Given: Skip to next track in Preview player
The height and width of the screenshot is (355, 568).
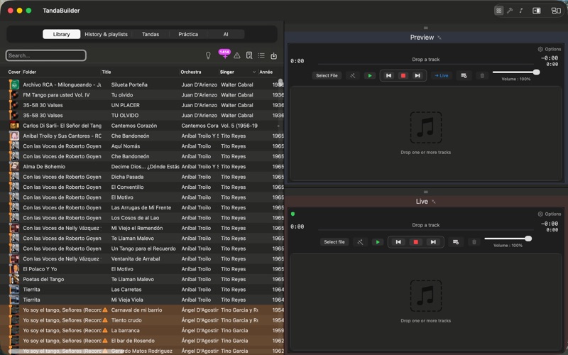Looking at the screenshot, I should click(417, 76).
